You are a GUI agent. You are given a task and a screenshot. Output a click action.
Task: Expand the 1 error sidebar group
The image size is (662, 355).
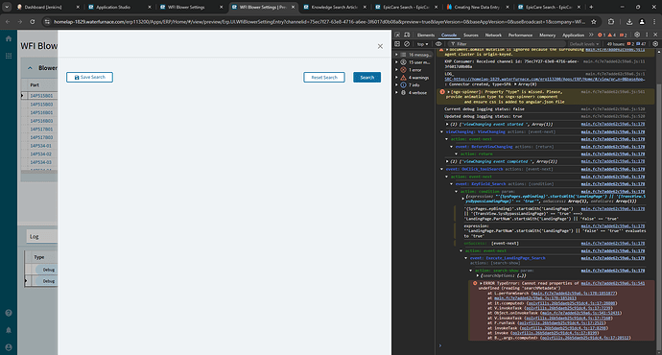pyautogui.click(x=412, y=70)
